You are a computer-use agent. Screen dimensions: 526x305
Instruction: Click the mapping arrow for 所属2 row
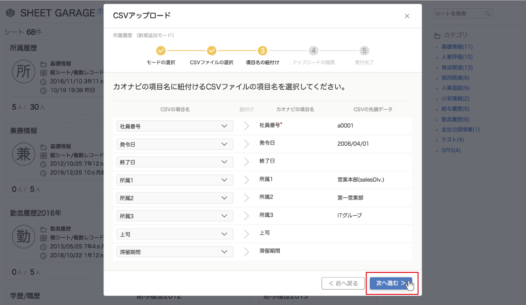point(247,198)
